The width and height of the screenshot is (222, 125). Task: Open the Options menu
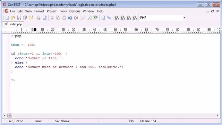[x=75, y=11]
